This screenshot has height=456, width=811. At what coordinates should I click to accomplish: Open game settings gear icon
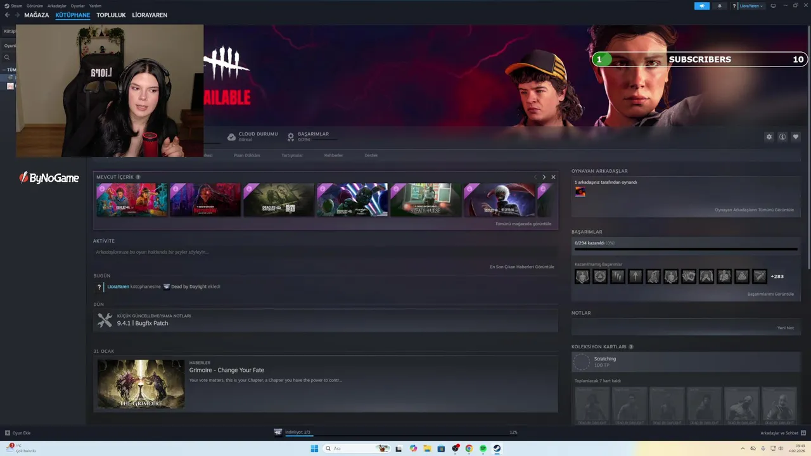tap(769, 137)
